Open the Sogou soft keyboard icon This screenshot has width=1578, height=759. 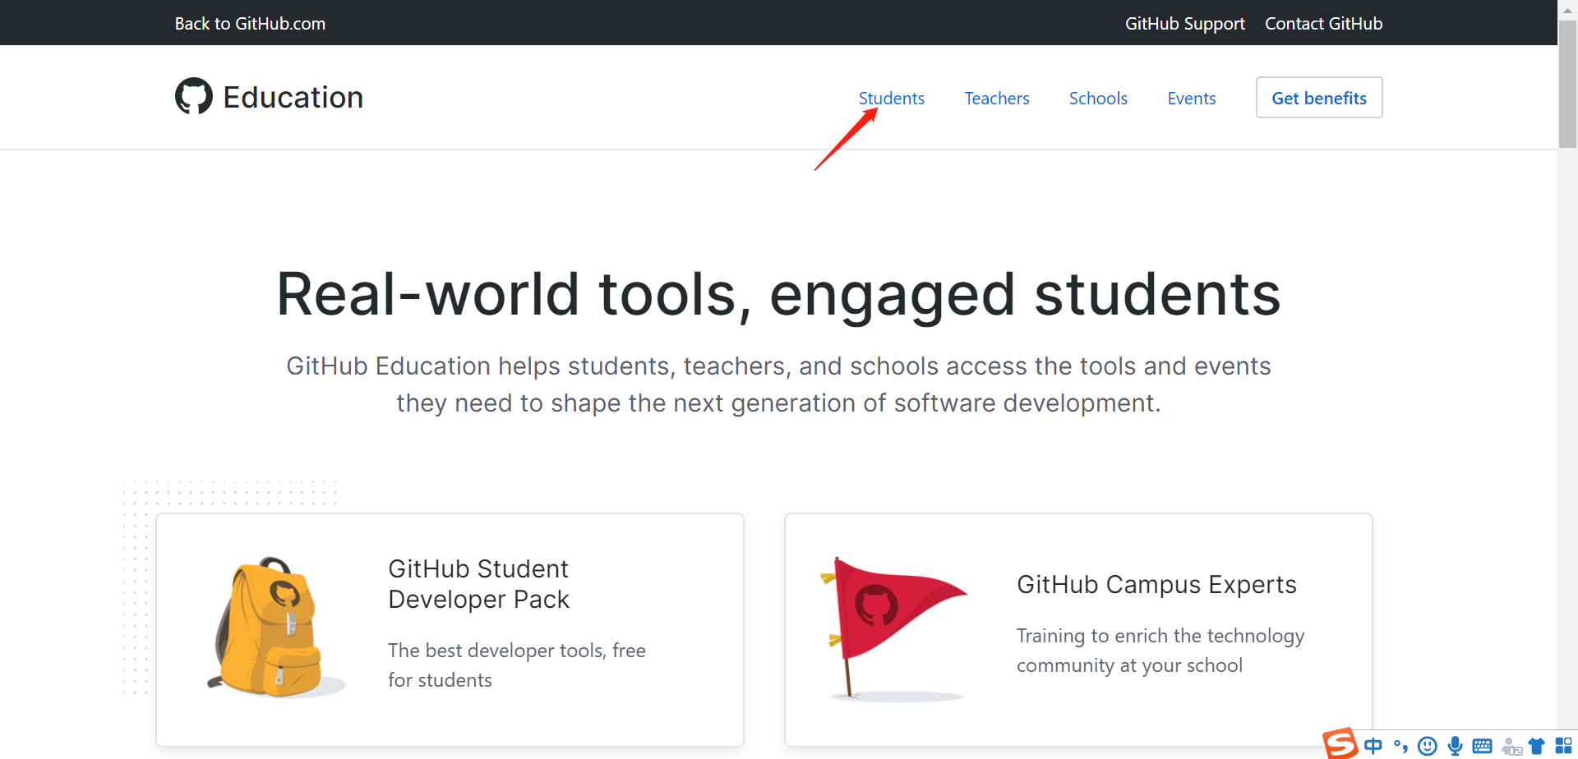(x=1483, y=746)
